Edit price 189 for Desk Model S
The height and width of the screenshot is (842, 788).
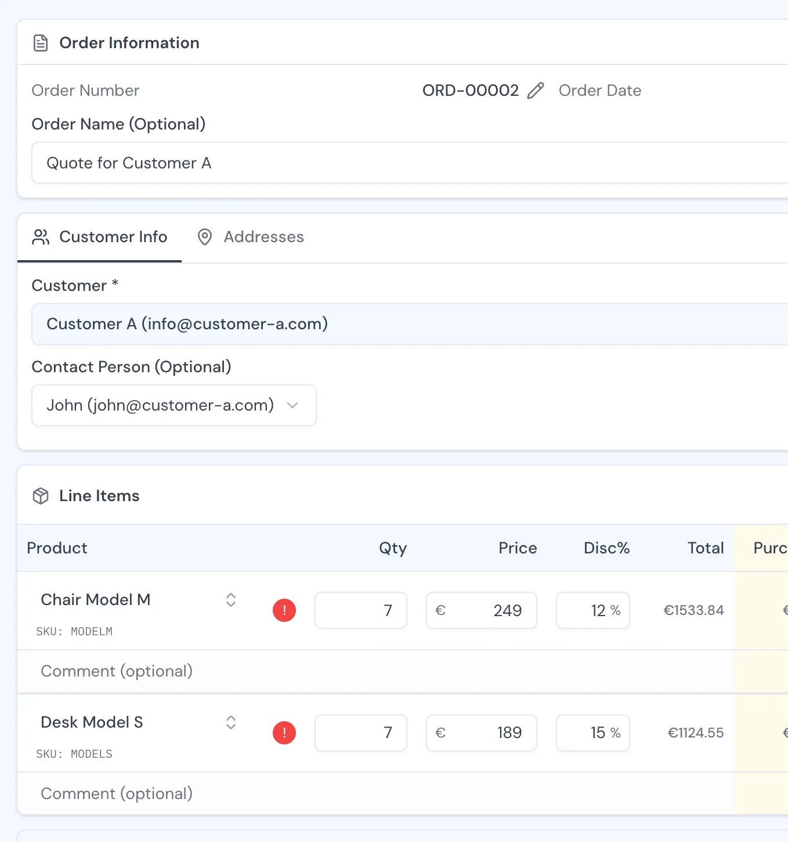point(482,733)
